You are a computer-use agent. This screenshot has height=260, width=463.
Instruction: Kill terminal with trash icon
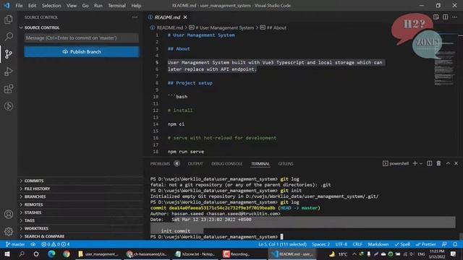(x=438, y=163)
